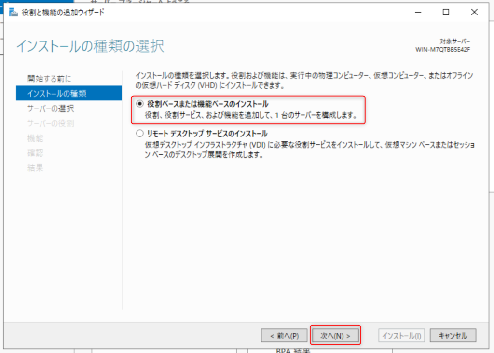Select 役割ベースまたは機能ベースのインストール radio button
Image resolution: width=494 pixels, height=353 pixels.
pyautogui.click(x=140, y=104)
